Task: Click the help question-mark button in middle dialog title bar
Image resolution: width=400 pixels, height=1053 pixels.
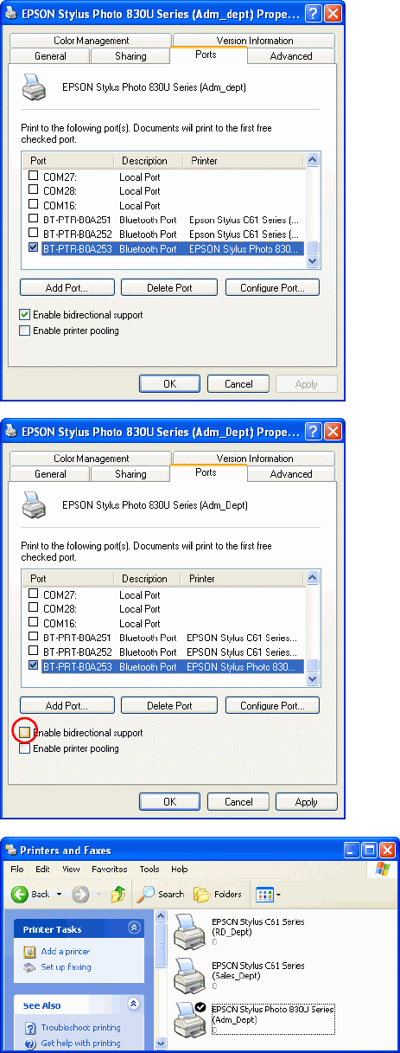Action: click(312, 431)
